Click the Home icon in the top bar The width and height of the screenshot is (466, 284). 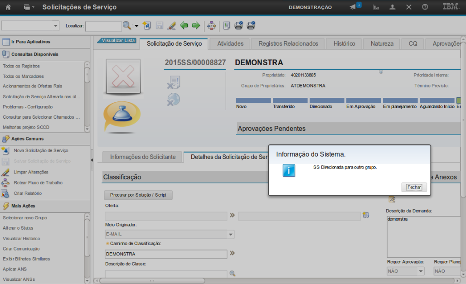8,7
